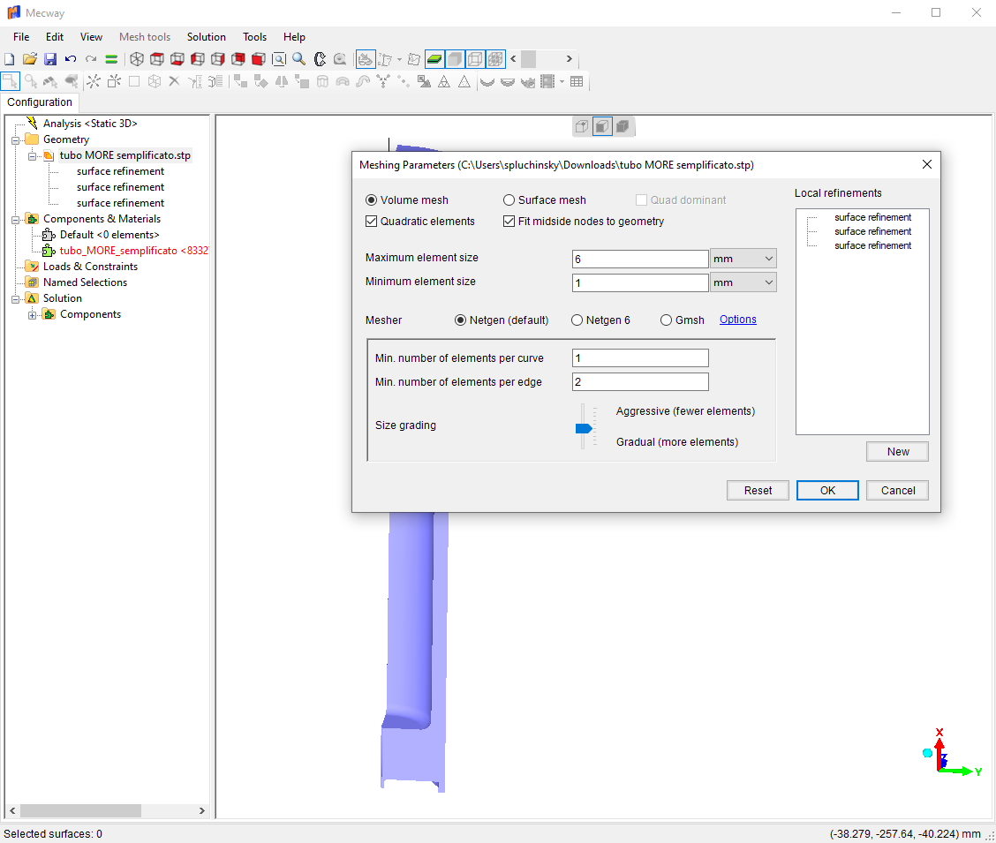The image size is (996, 843).
Task: Collapse the Components & Materials tree node
Action: click(15, 219)
